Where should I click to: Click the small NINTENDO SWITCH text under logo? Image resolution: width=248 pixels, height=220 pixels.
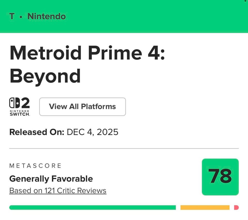click(x=20, y=113)
